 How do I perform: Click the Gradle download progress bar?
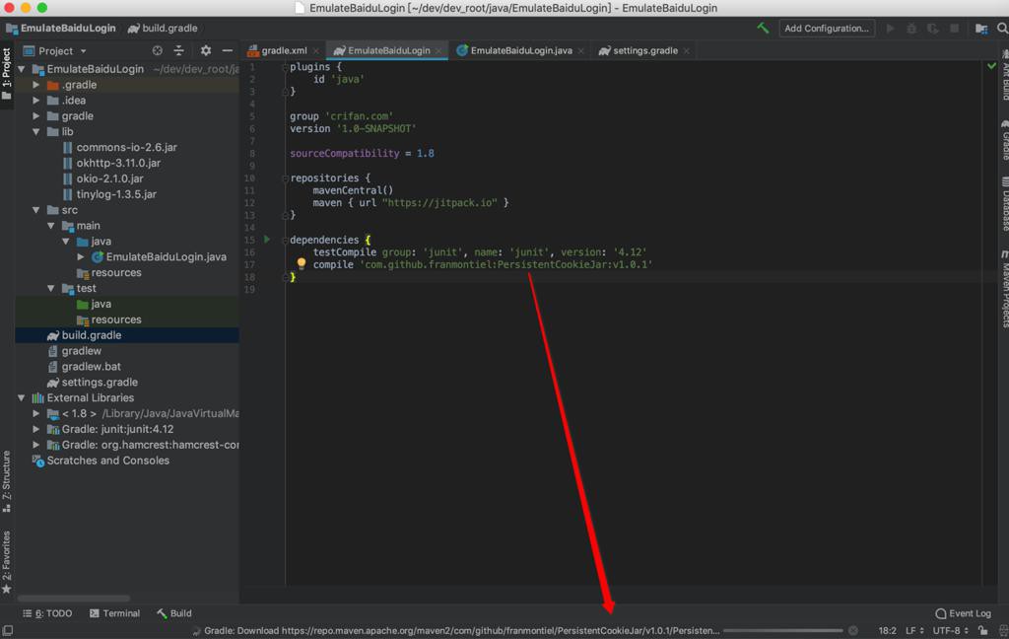[782, 631]
